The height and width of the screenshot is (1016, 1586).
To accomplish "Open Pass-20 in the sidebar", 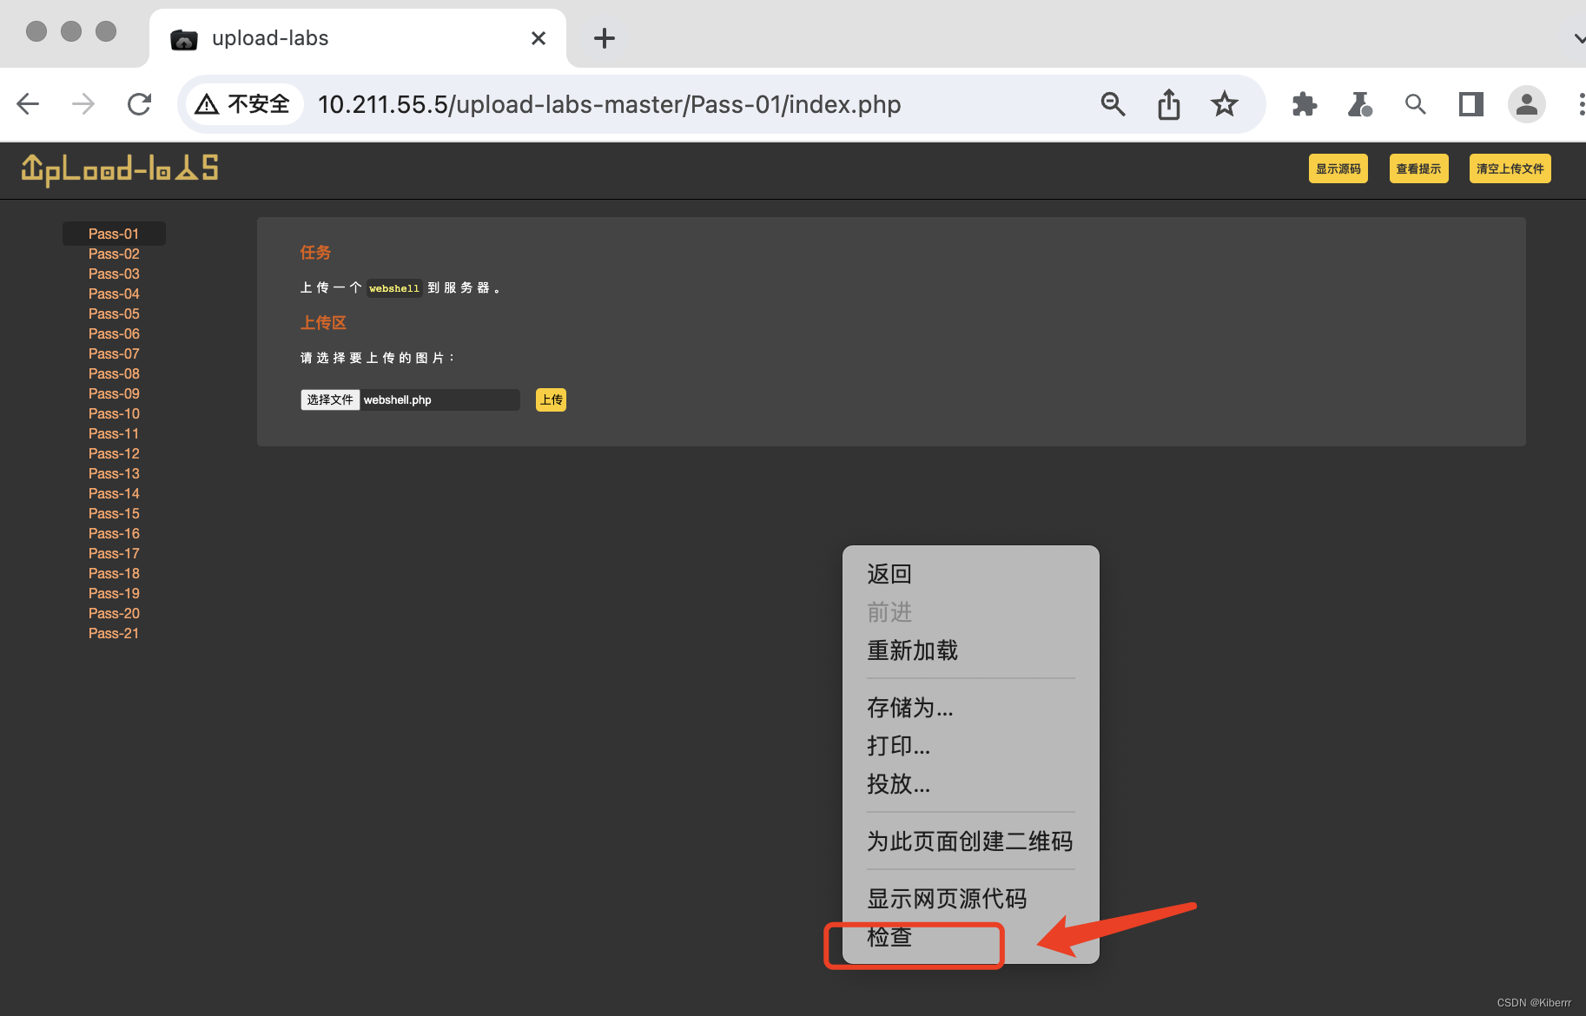I will tap(114, 613).
